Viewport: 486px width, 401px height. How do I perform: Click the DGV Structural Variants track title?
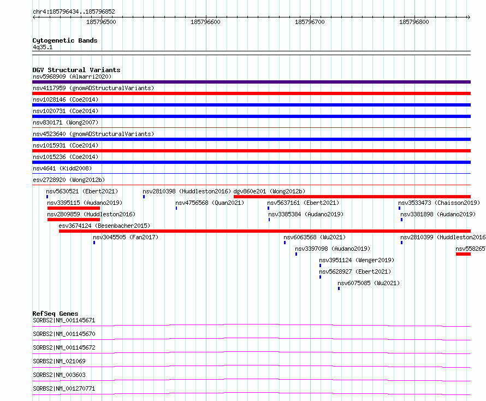click(x=76, y=70)
